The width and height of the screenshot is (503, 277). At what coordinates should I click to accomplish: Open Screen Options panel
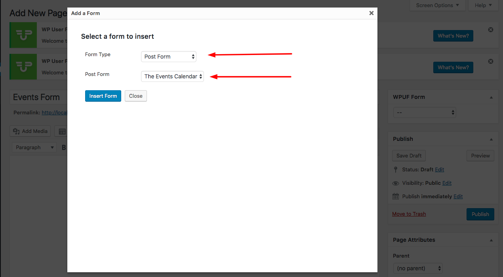click(437, 5)
